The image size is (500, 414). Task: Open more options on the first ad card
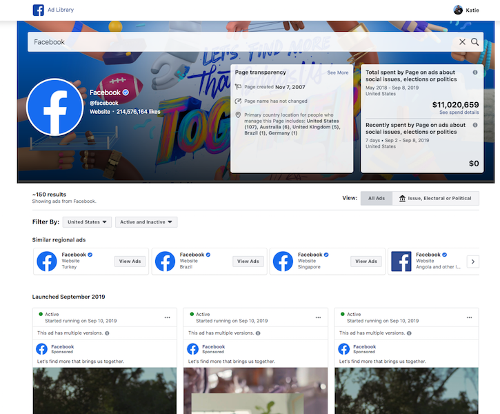point(168,317)
